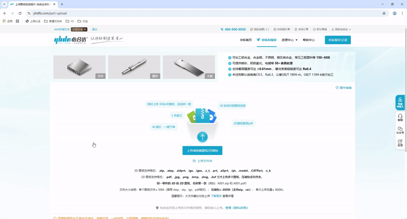Viewport: 407px width, 219px height.
Task: Click the 专属对接人 dedicated contact icon
Action: pos(400,102)
